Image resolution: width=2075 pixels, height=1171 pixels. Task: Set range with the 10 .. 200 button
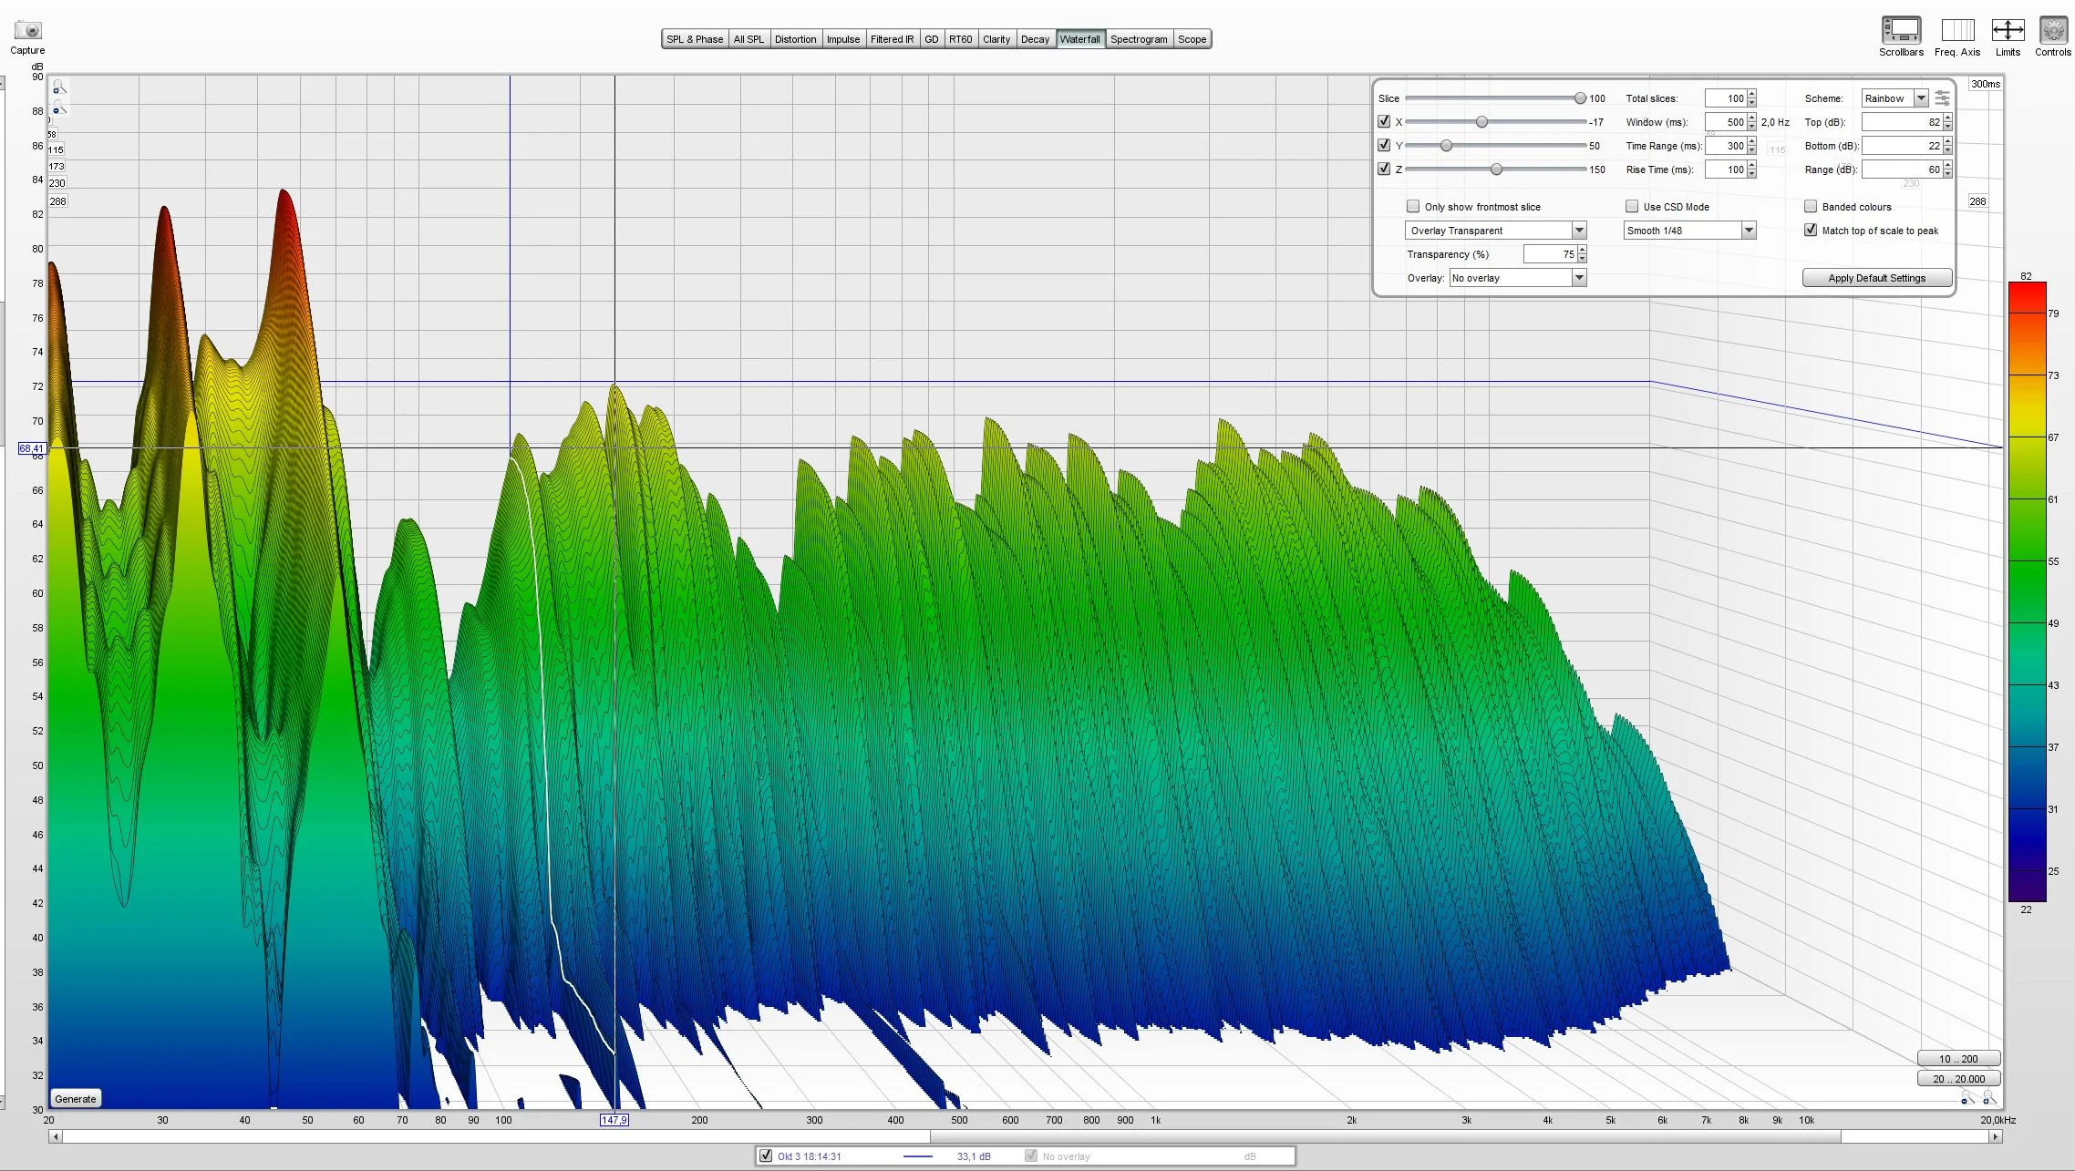(1957, 1058)
